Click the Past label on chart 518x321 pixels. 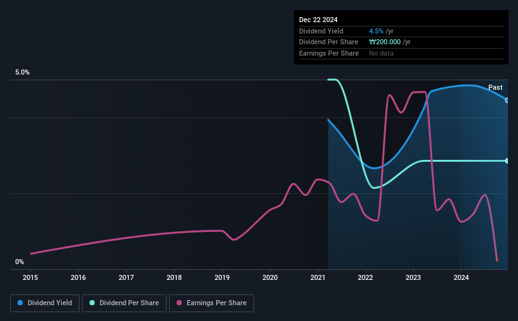tap(495, 87)
